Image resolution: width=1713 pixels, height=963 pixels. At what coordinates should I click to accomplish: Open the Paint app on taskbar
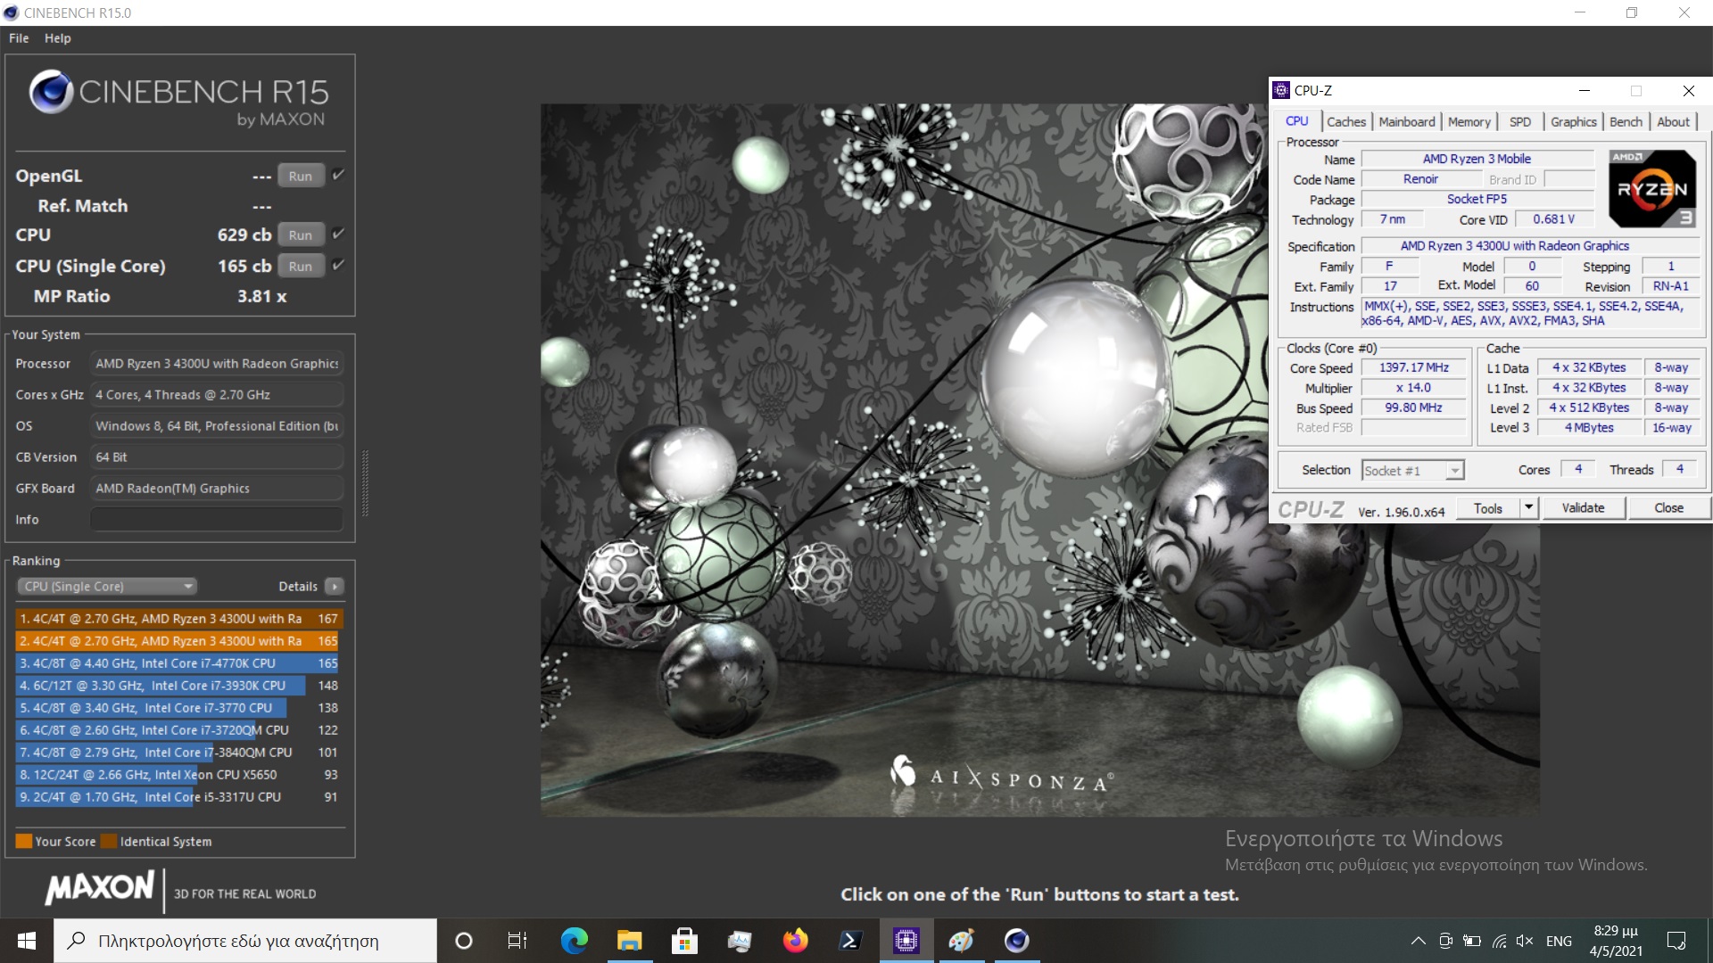coord(961,941)
